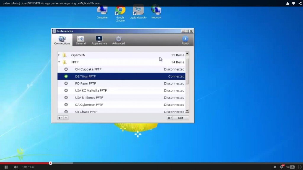Close the Preferences window
This screenshot has width=303, height=170.
click(x=191, y=31)
